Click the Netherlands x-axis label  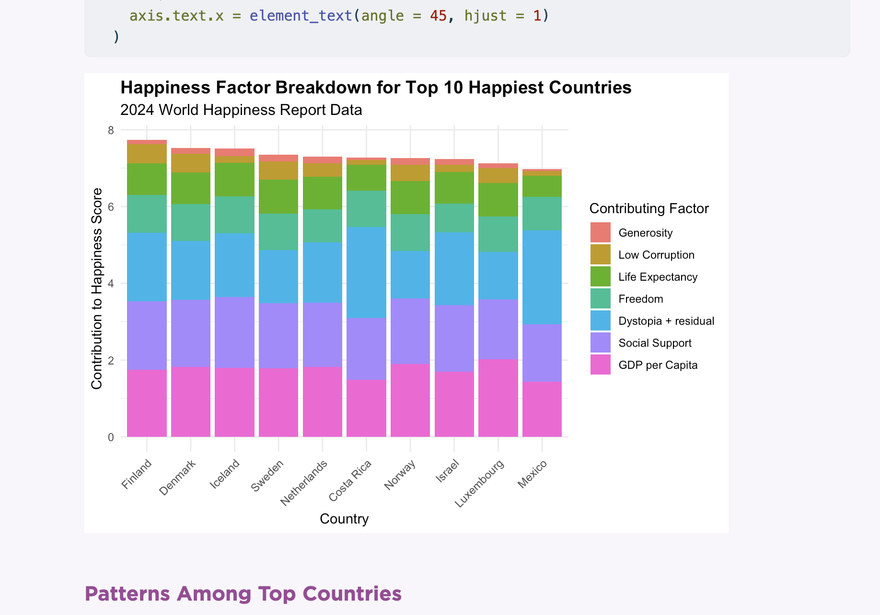coord(305,482)
